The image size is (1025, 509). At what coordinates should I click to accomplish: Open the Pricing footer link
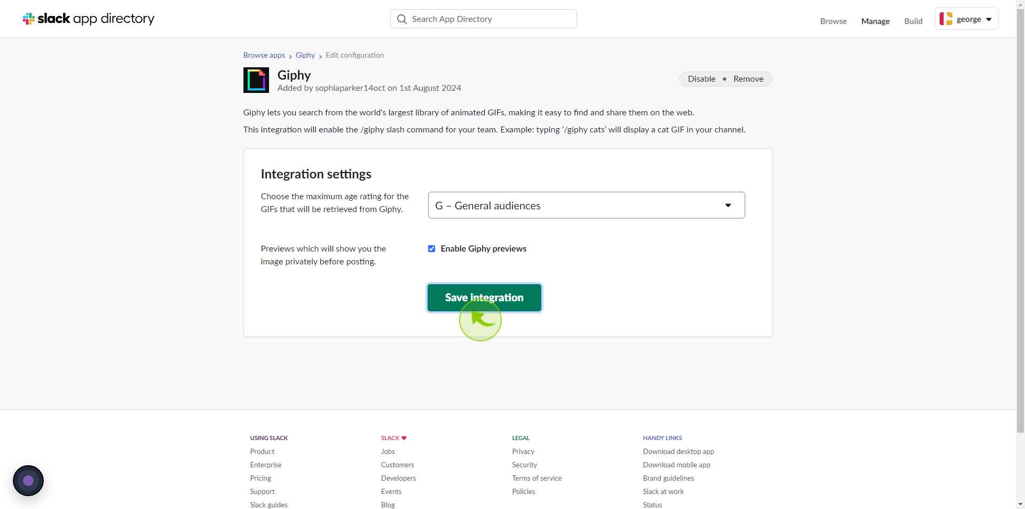[261, 479]
